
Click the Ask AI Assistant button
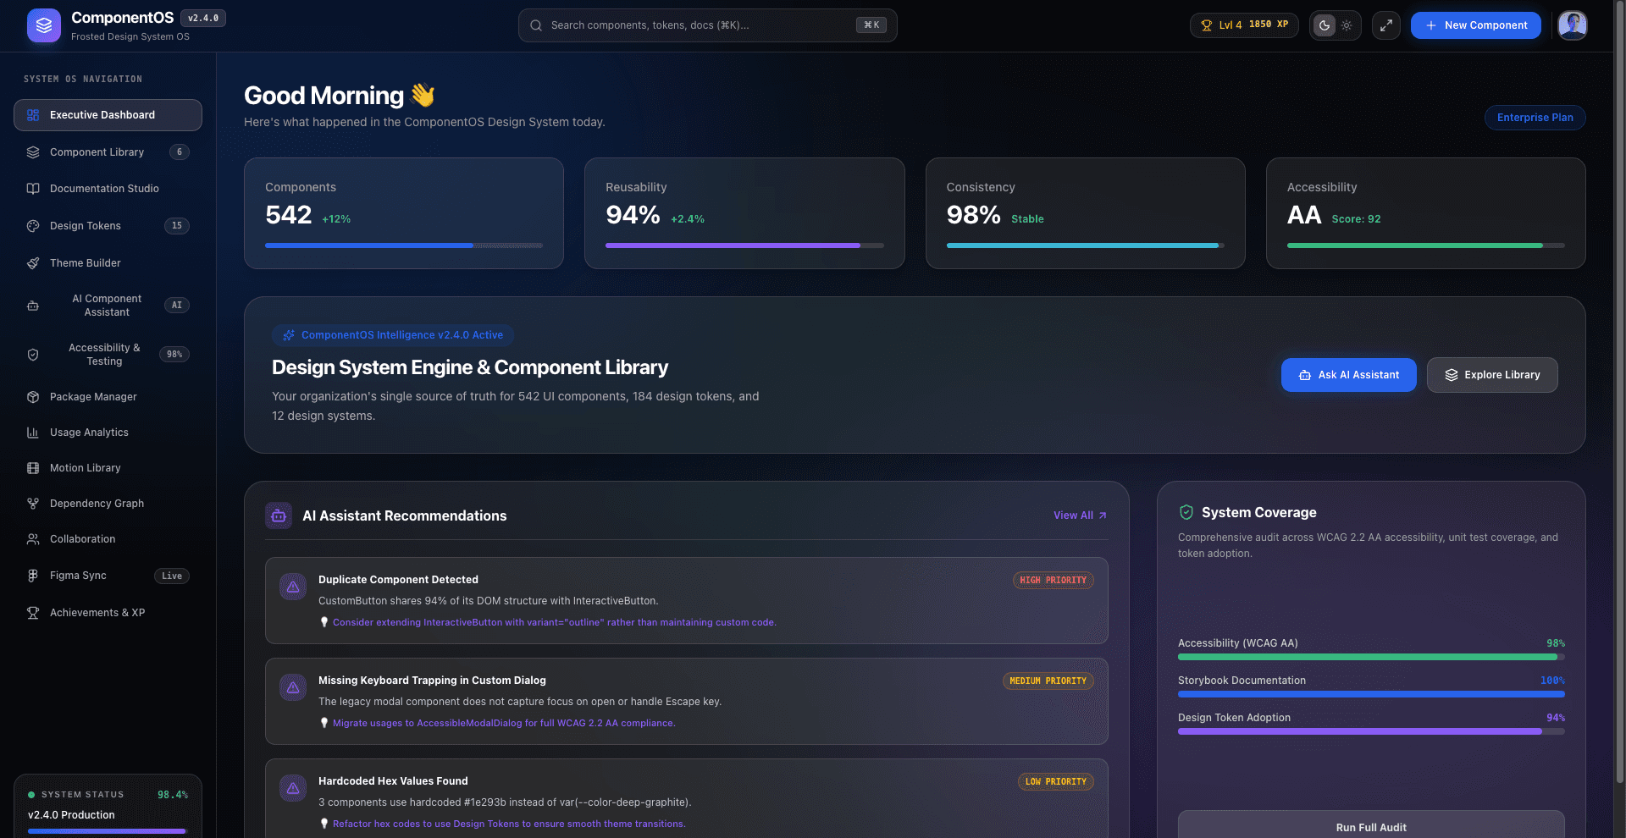pyautogui.click(x=1348, y=375)
